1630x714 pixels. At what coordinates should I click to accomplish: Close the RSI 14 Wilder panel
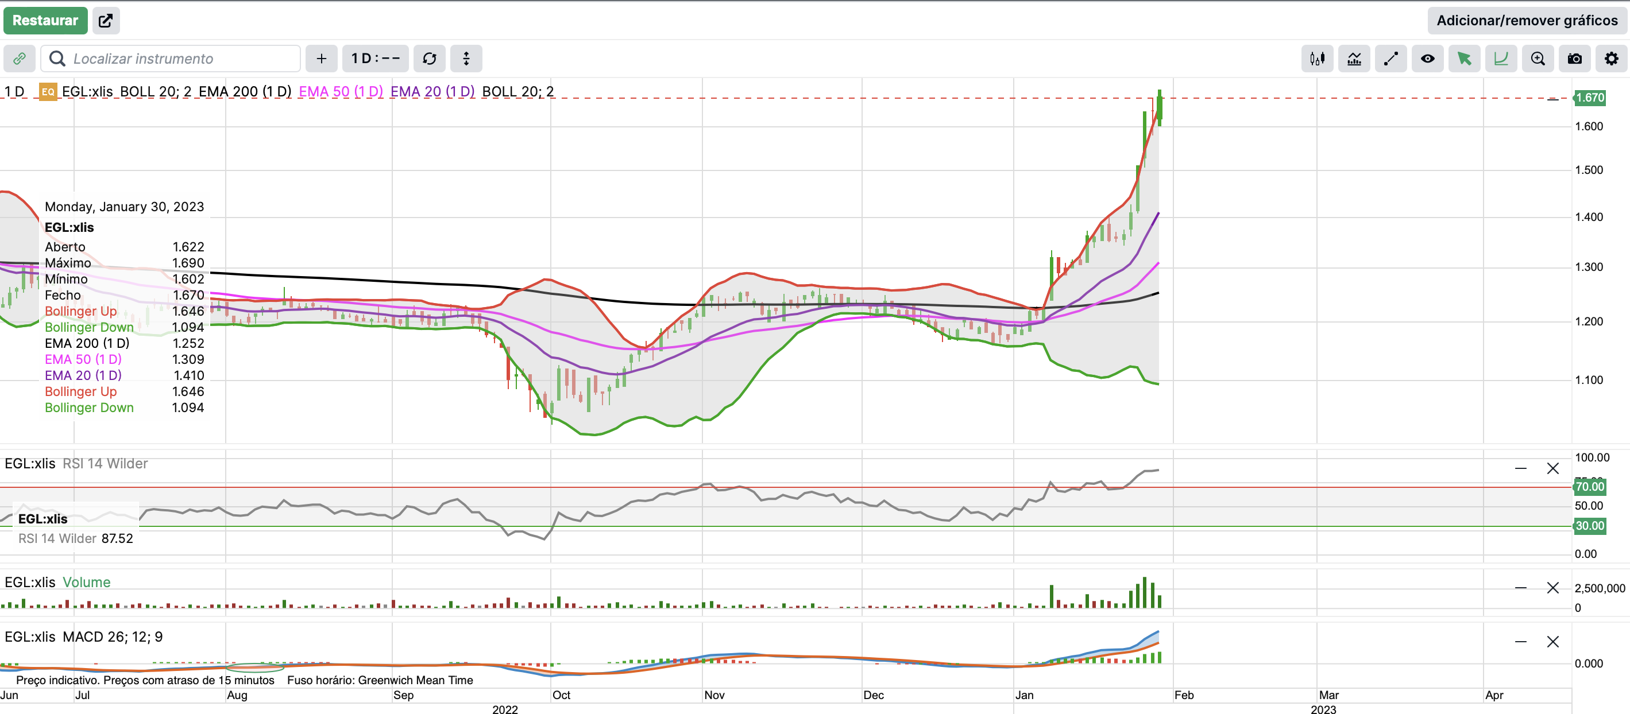1552,468
